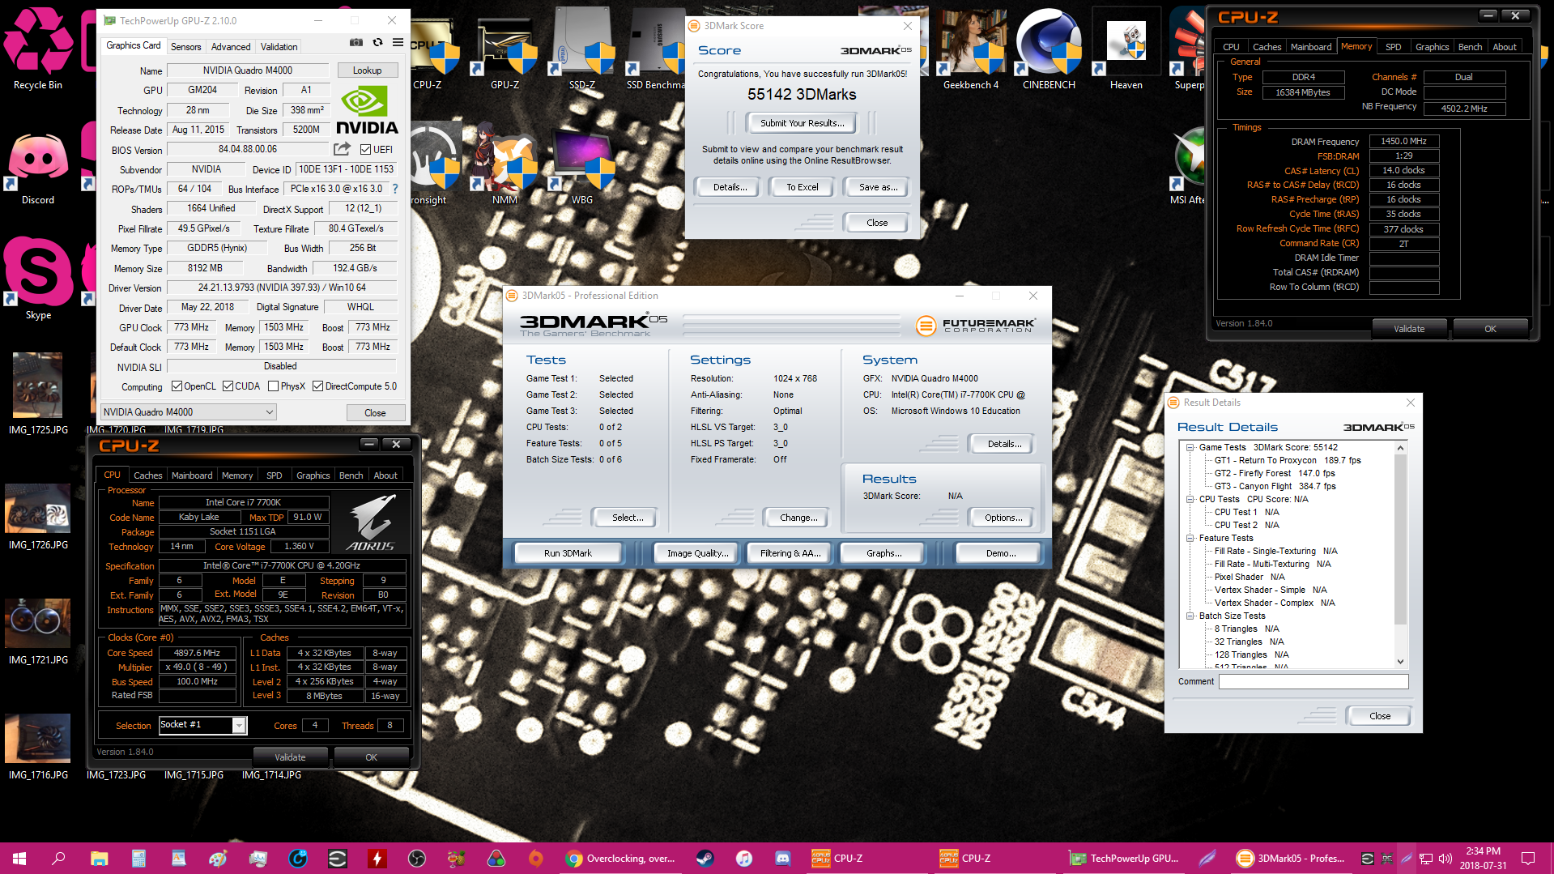Open iTunes from the taskbar
This screenshot has width=1554, height=874.
pyautogui.click(x=744, y=858)
